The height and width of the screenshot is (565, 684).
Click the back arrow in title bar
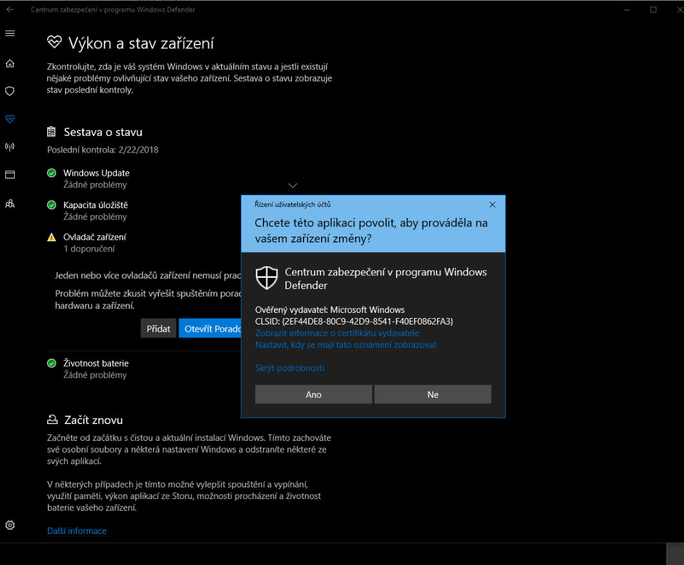10,9
